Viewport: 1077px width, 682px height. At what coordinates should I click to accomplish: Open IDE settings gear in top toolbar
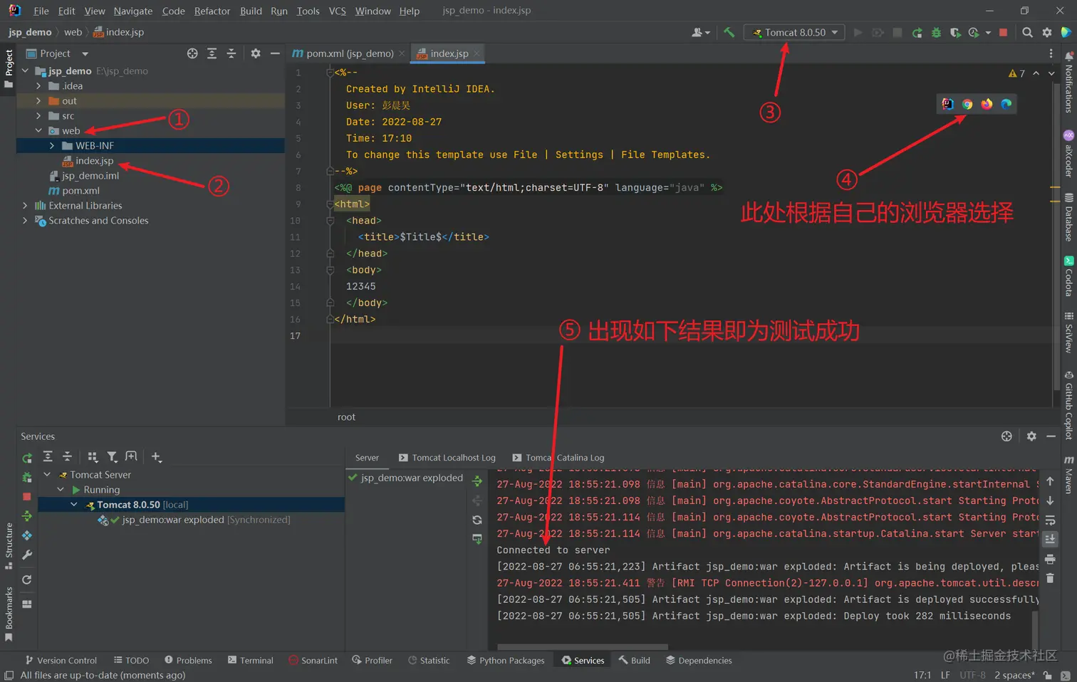1047,33
